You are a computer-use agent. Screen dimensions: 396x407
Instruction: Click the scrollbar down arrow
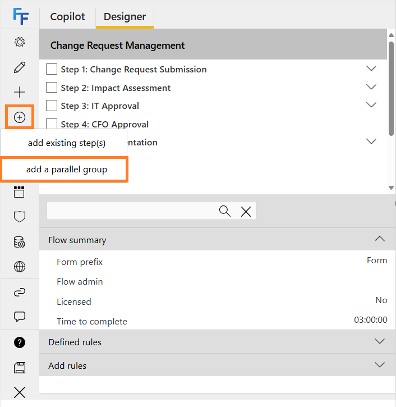click(392, 188)
